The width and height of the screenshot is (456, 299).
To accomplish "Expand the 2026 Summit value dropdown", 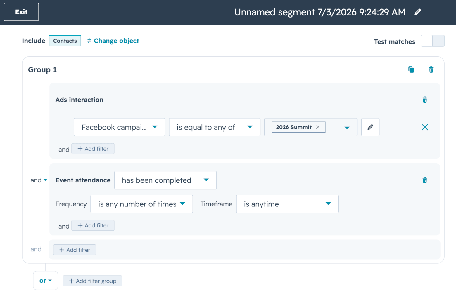I will pos(347,128).
